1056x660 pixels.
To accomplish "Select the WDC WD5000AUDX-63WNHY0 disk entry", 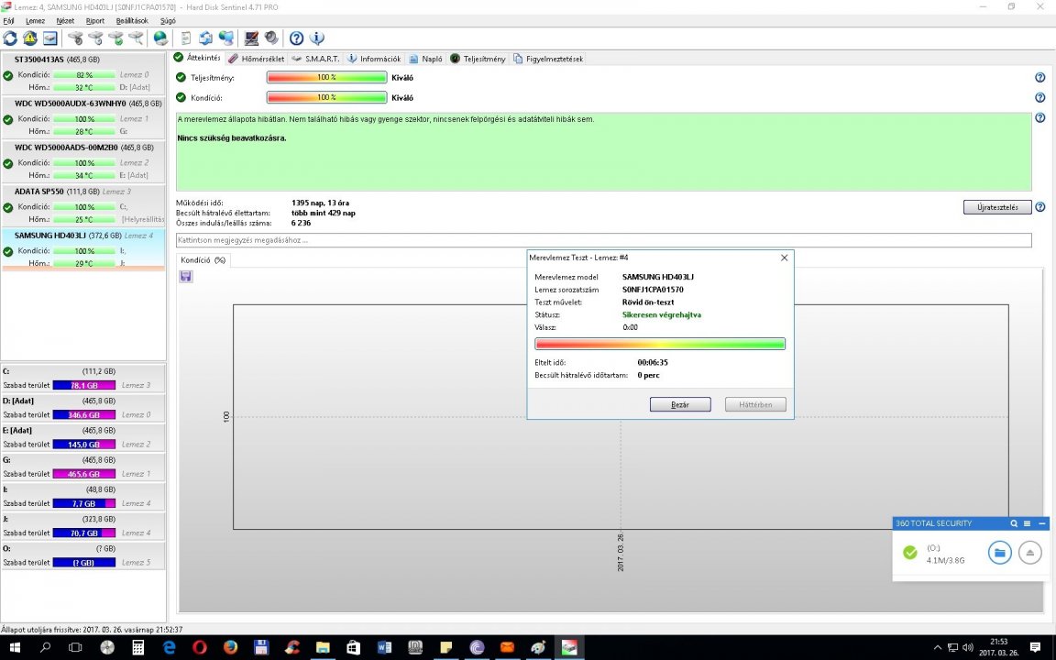I will coord(83,116).
